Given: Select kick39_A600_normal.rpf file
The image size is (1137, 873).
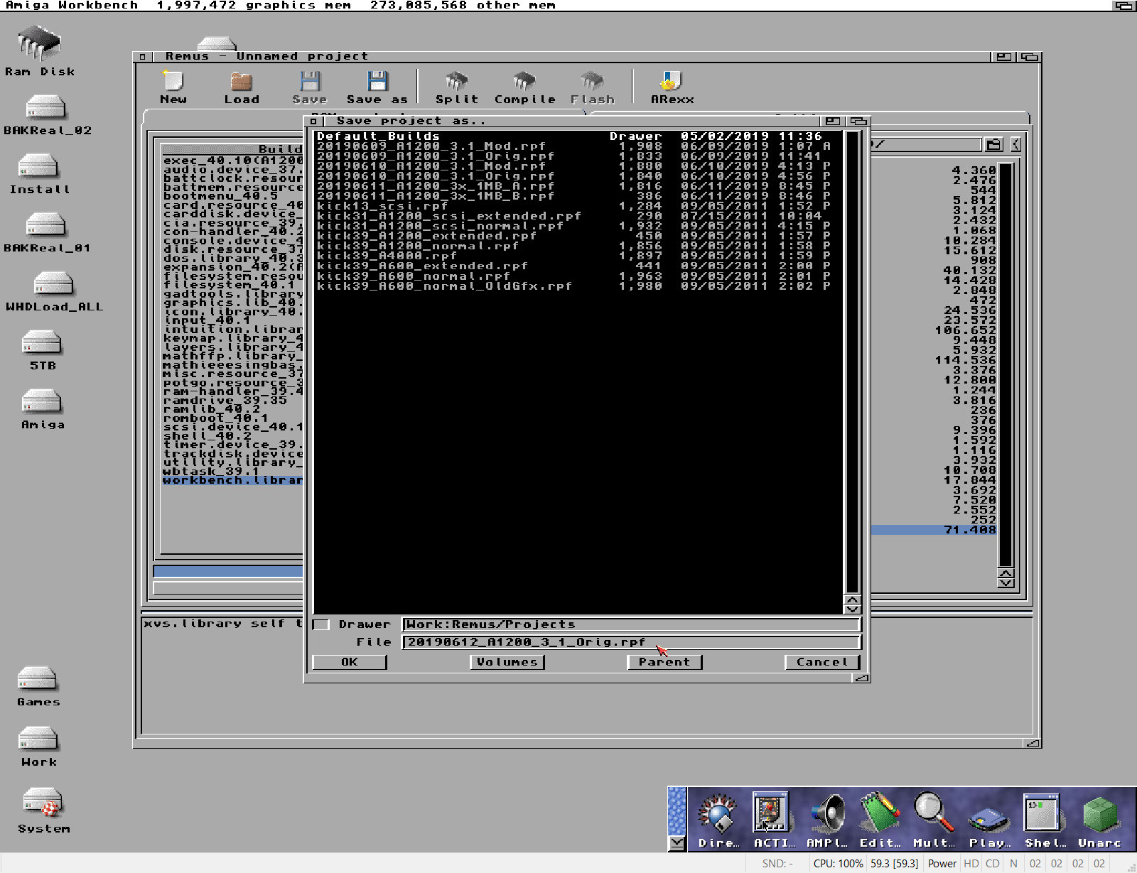Looking at the screenshot, I should (577, 276).
